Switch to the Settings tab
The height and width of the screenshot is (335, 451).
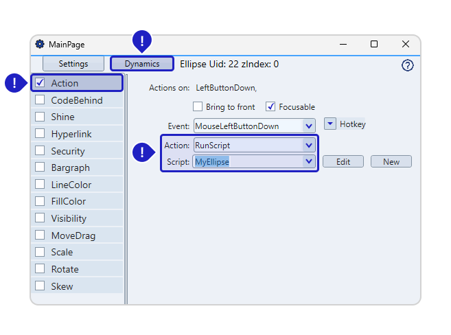click(x=73, y=64)
